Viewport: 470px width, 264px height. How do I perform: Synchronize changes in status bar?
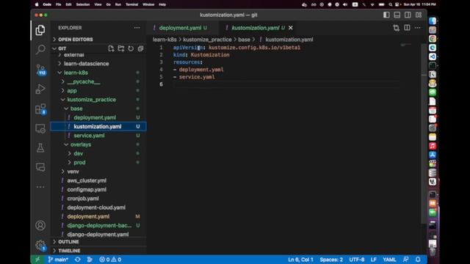(78, 260)
